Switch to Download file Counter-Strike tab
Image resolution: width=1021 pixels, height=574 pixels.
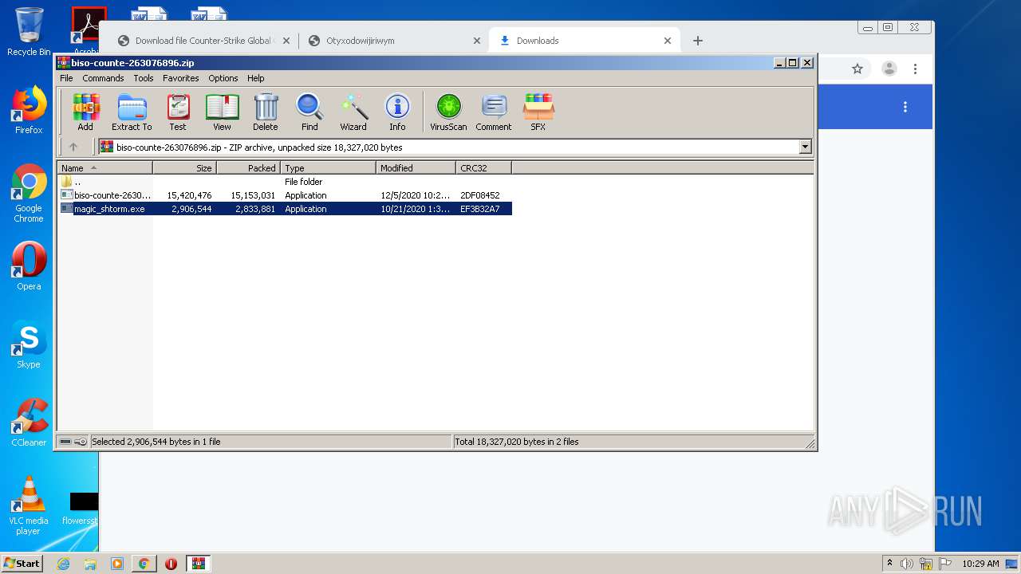click(x=204, y=41)
